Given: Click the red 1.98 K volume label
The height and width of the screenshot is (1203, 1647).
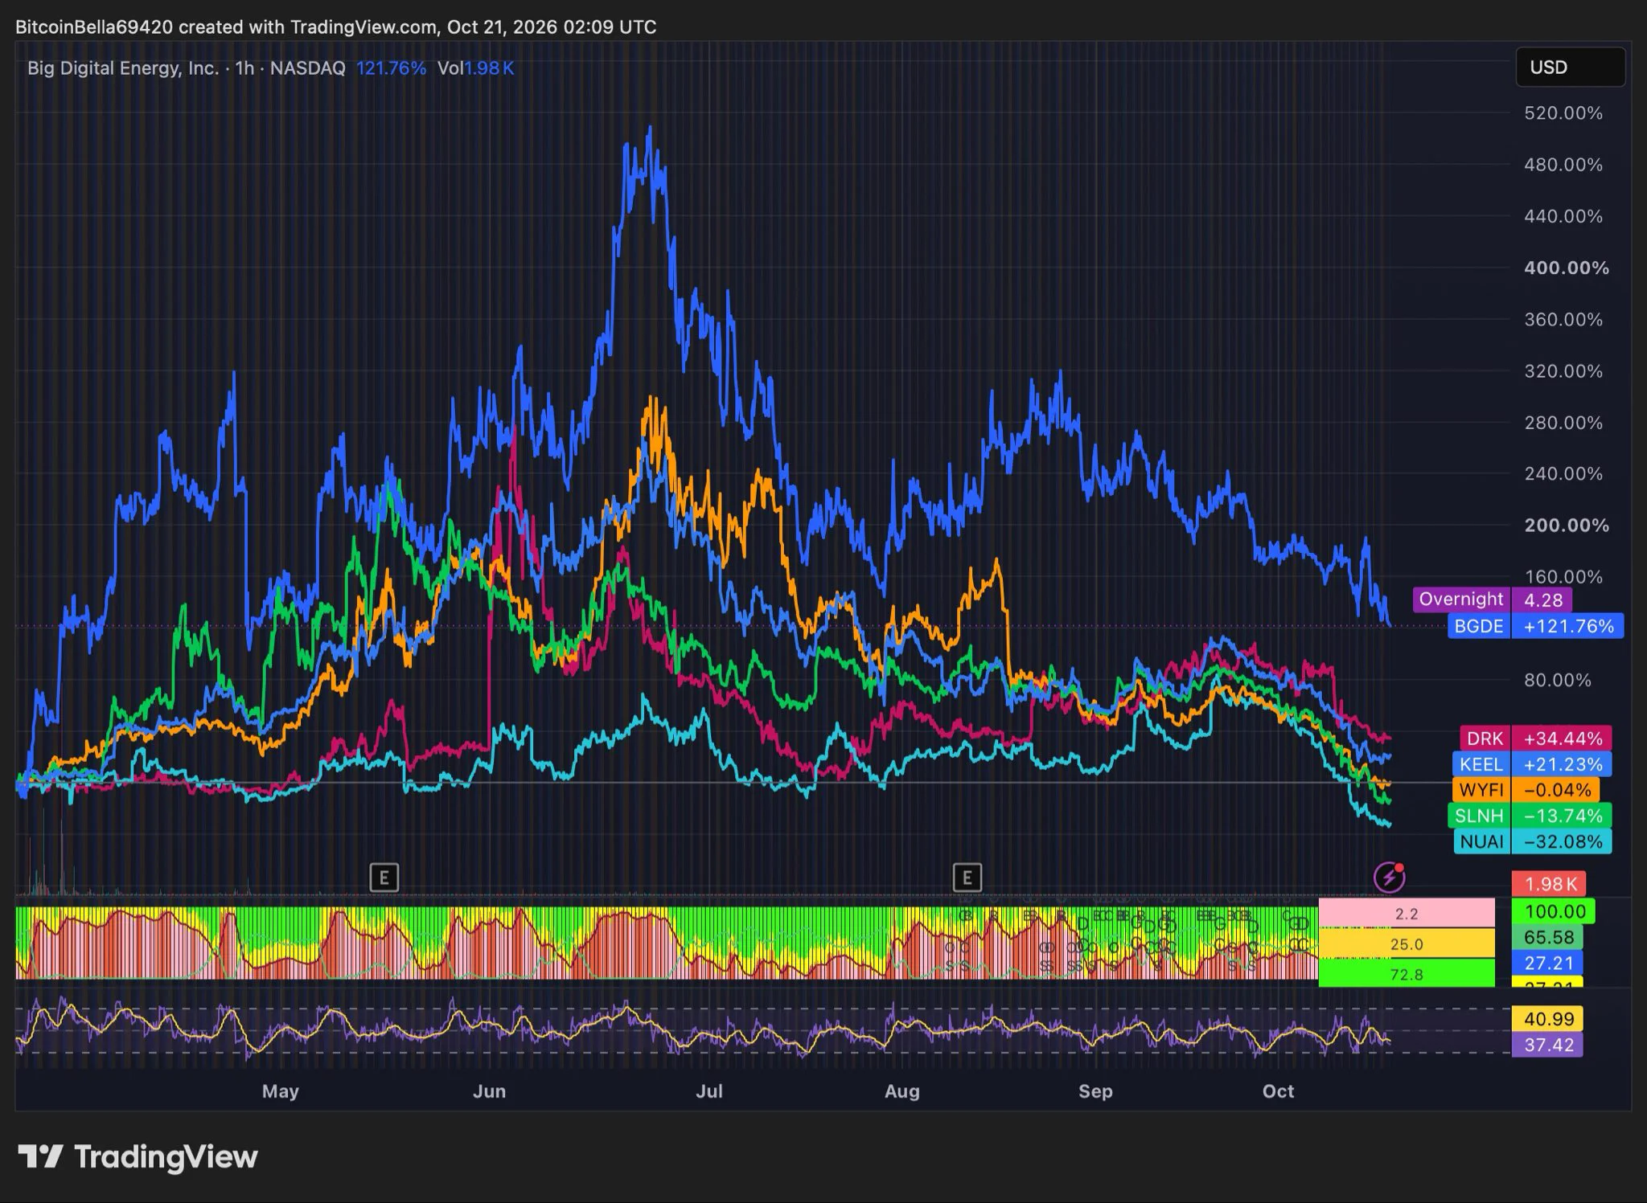Looking at the screenshot, I should pyautogui.click(x=1549, y=884).
